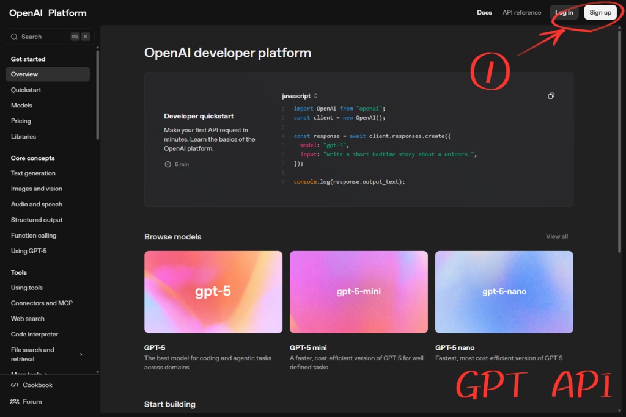
Task: Open the Models sidebar item
Action: (x=21, y=105)
